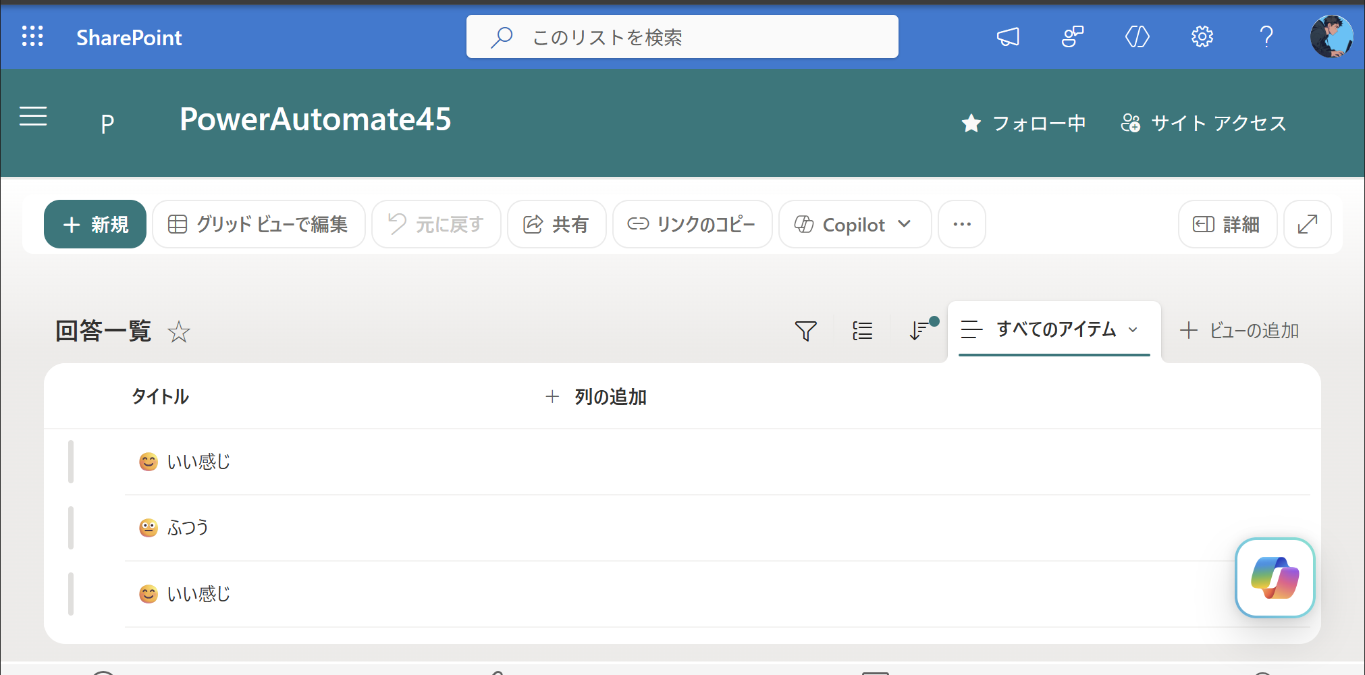
Task: Open the last いい感じ list item
Action: (x=198, y=594)
